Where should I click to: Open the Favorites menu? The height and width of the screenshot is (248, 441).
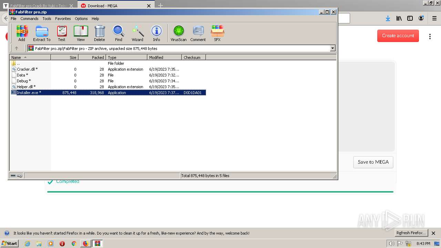tap(63, 19)
